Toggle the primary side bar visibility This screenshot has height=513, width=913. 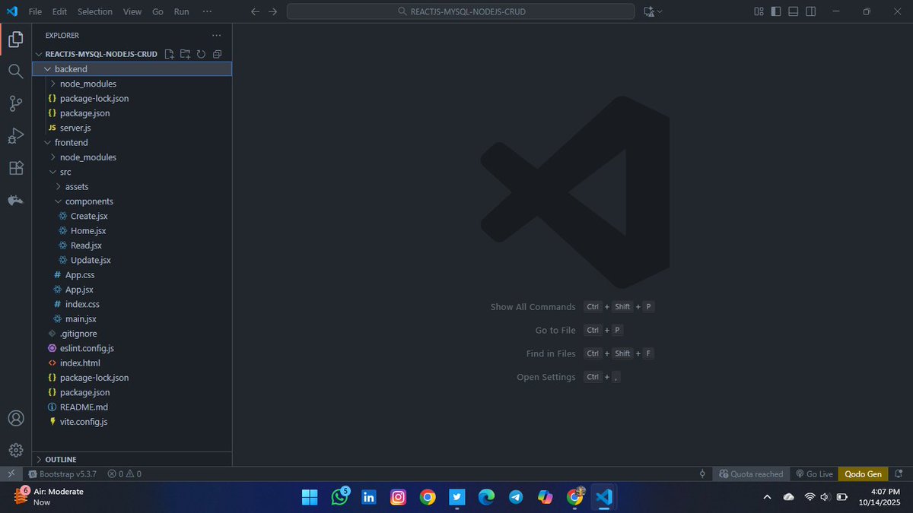pyautogui.click(x=776, y=11)
